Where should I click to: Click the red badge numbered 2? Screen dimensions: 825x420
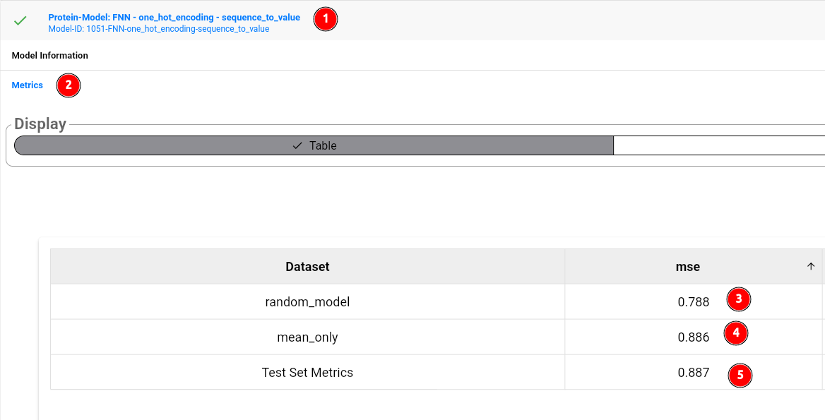(x=69, y=85)
